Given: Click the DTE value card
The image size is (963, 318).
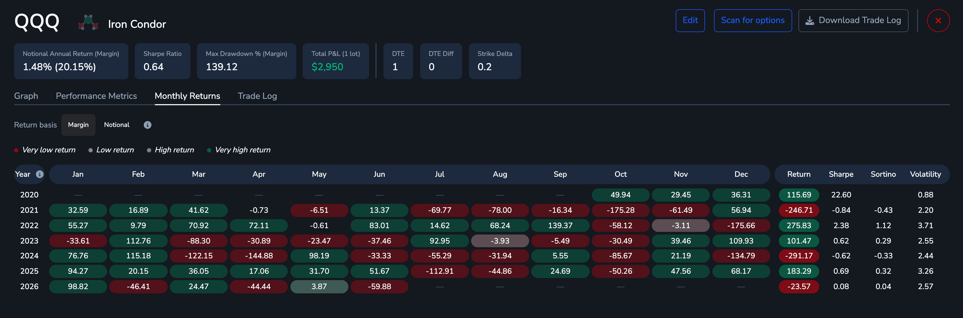Looking at the screenshot, I should (398, 61).
